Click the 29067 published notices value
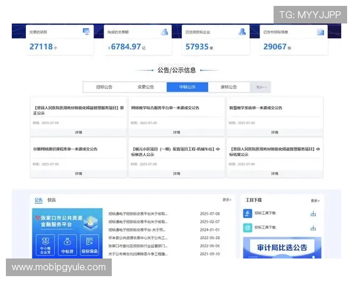353x282 pixels. click(275, 46)
